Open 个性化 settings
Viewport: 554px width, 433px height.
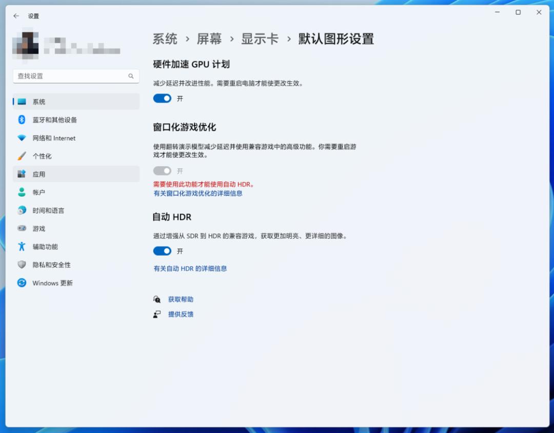click(76, 156)
